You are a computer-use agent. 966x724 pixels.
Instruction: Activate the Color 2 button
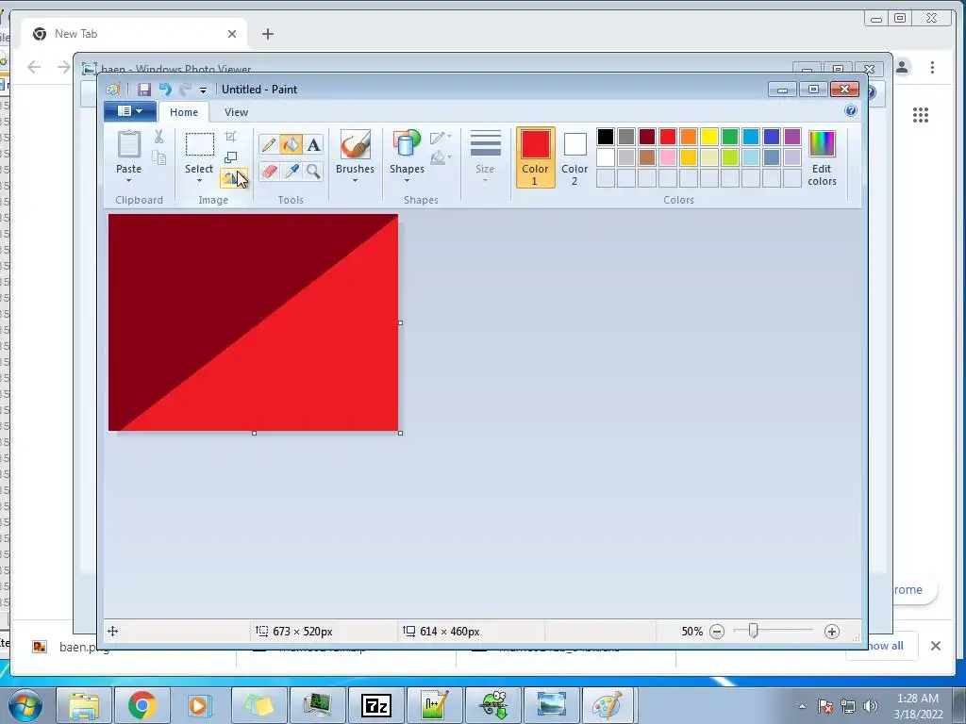575,157
